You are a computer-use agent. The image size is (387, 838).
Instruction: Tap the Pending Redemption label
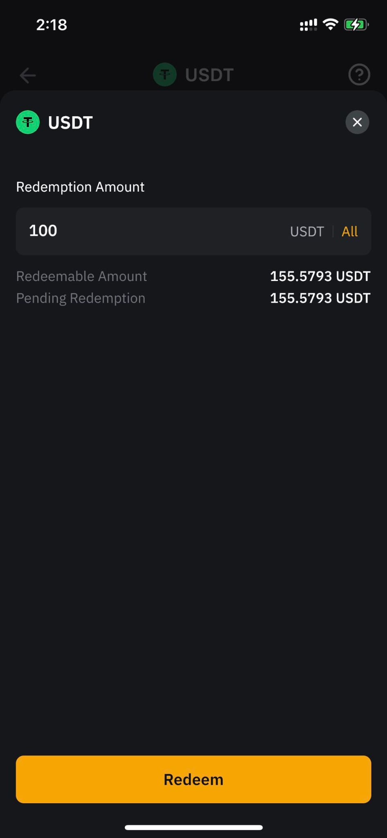coord(81,298)
